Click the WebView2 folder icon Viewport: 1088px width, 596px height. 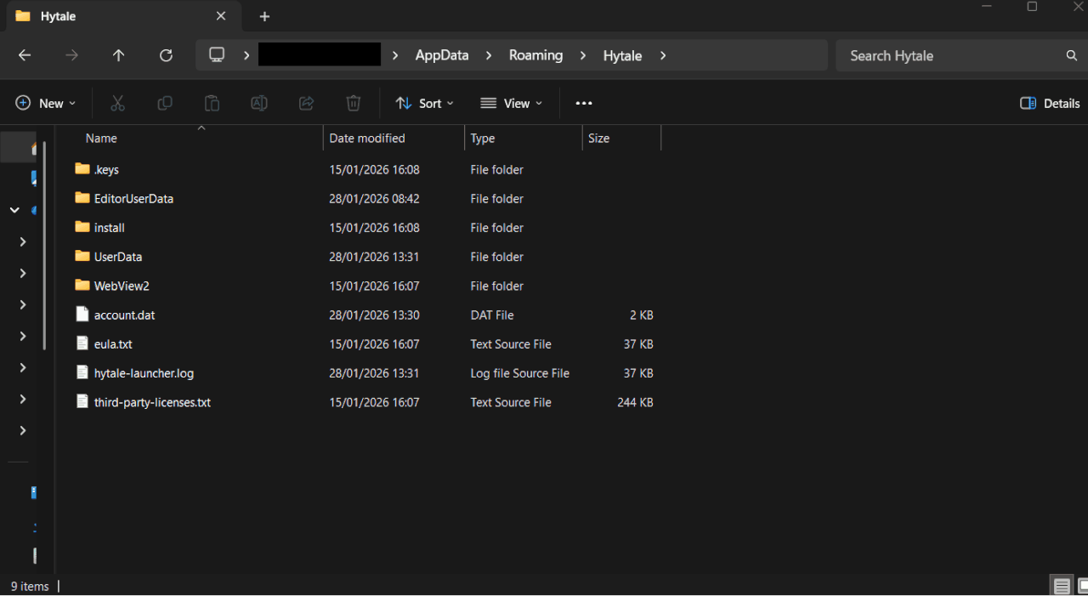(x=82, y=285)
